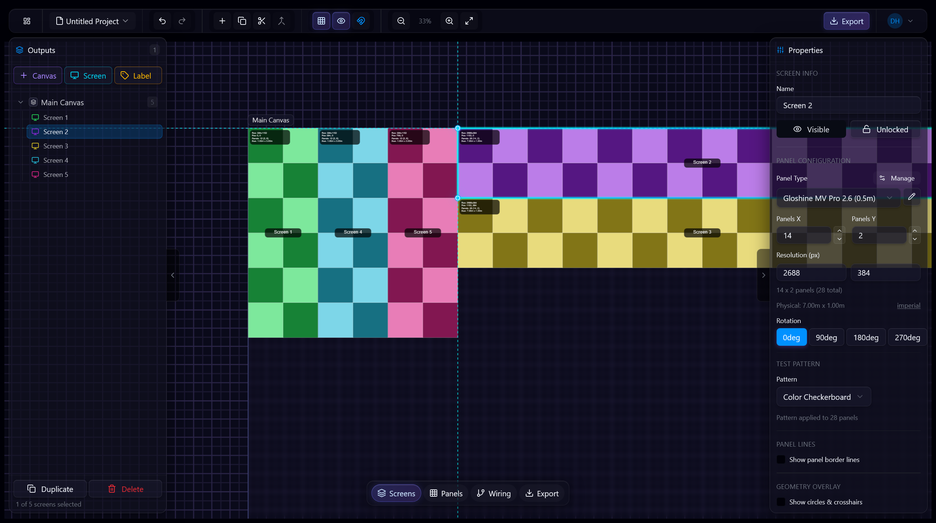Switch to the Panels tab
Screen dimensions: 936x523
(446, 493)
